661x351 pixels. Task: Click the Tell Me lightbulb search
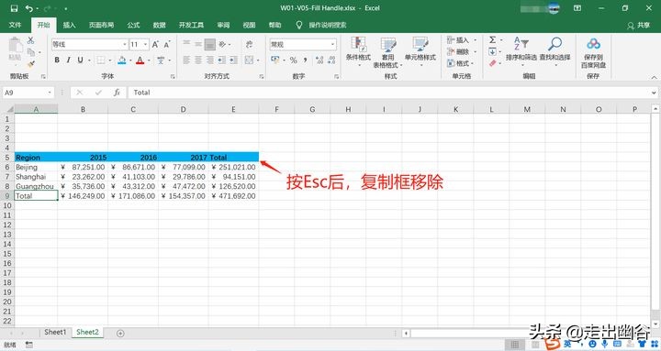pos(299,25)
